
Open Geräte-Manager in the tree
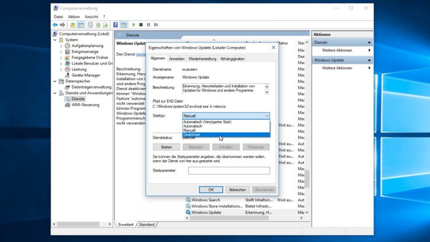86,75
